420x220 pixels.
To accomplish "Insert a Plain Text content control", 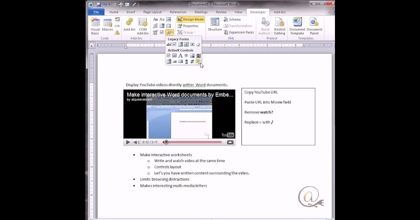I will tap(162, 19).
